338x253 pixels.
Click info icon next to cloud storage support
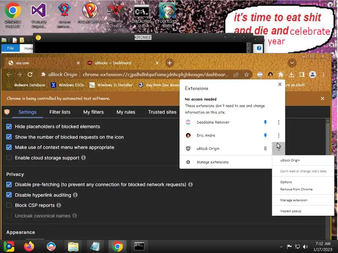click(84, 158)
